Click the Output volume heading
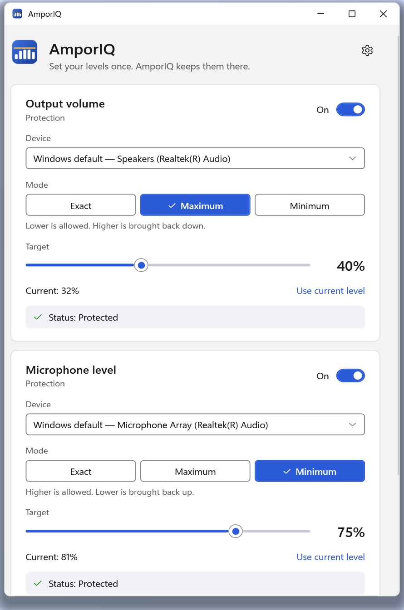The width and height of the screenshot is (404, 610). 65,104
